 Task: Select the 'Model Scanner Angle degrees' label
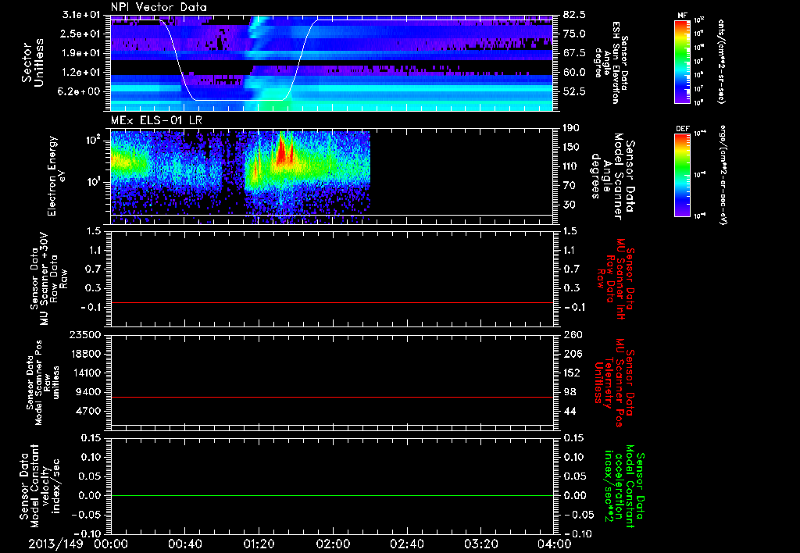click(612, 176)
